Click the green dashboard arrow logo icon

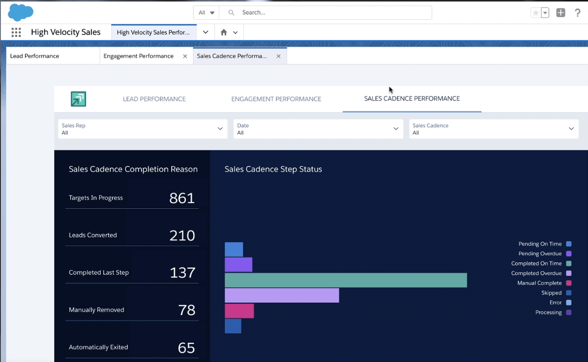click(x=79, y=99)
